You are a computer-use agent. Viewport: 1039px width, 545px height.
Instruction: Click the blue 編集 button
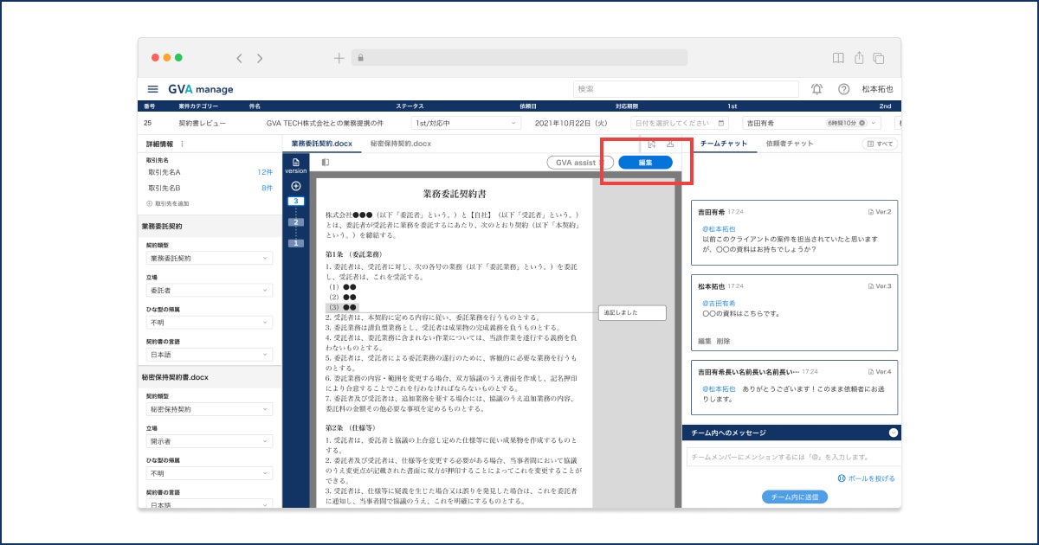[645, 163]
